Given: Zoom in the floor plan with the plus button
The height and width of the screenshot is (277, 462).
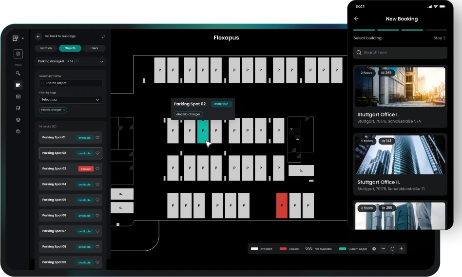Looking at the screenshot, I should pyautogui.click(x=401, y=249).
